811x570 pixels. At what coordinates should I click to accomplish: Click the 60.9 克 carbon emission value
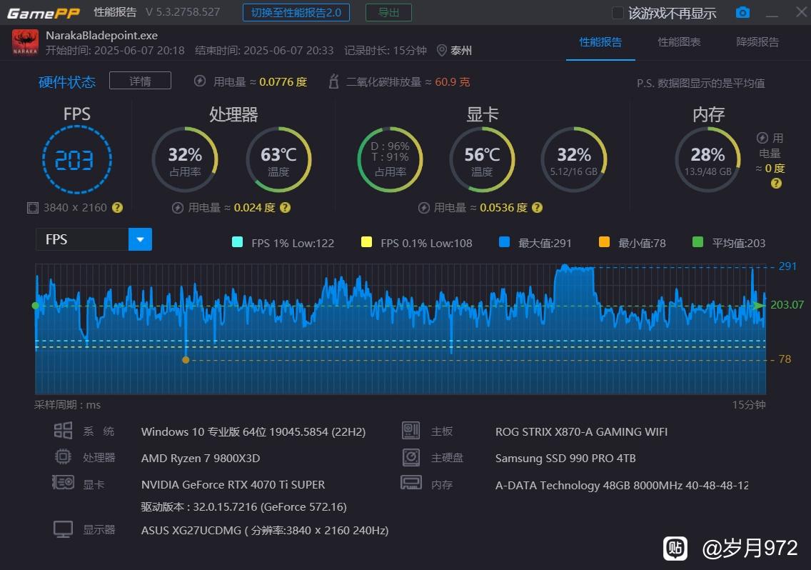[x=452, y=82]
